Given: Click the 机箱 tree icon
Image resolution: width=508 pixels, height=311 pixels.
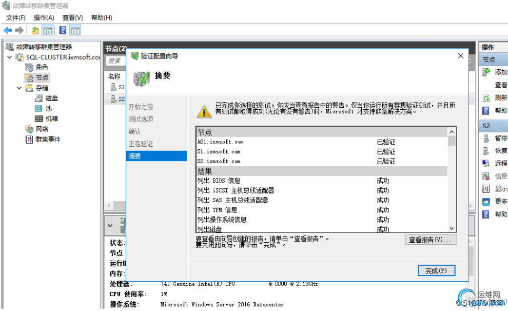Looking at the screenshot, I should (x=39, y=118).
